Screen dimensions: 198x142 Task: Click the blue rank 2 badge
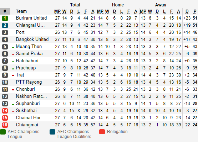(x=5, y=25)
